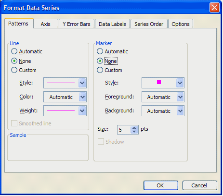Select Automatic radio button under Line
Viewport: 223px width, 196px height.
point(14,51)
